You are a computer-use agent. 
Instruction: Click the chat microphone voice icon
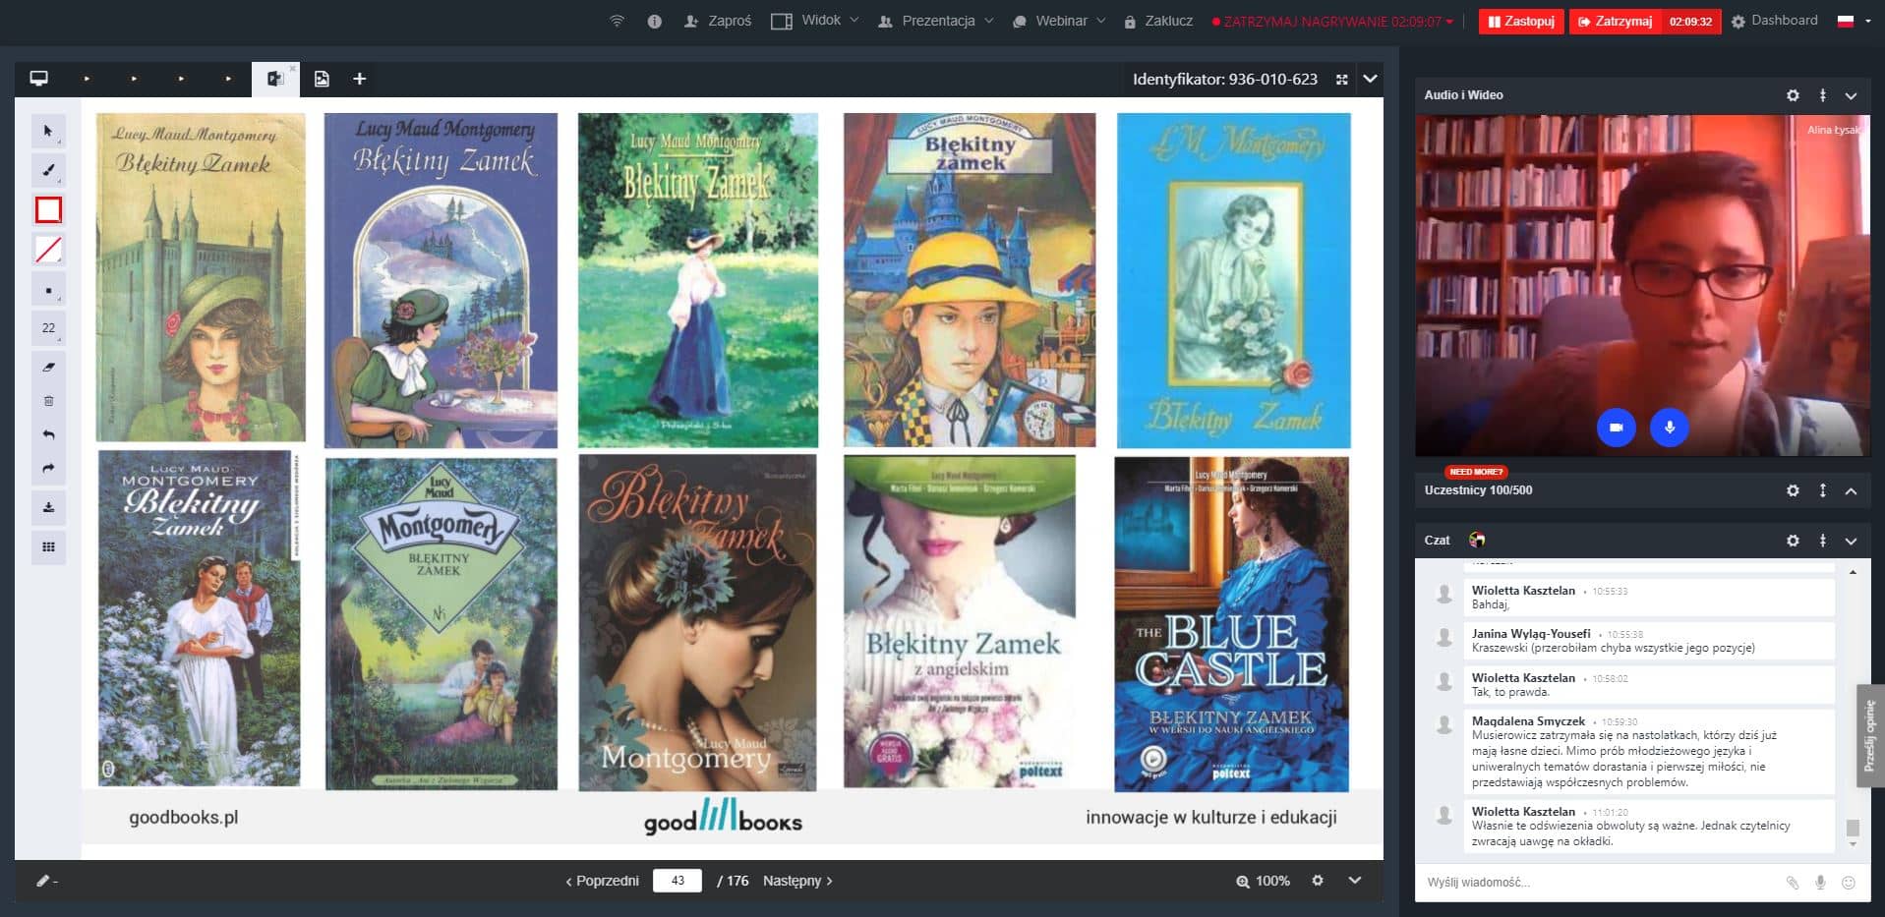tap(1820, 883)
